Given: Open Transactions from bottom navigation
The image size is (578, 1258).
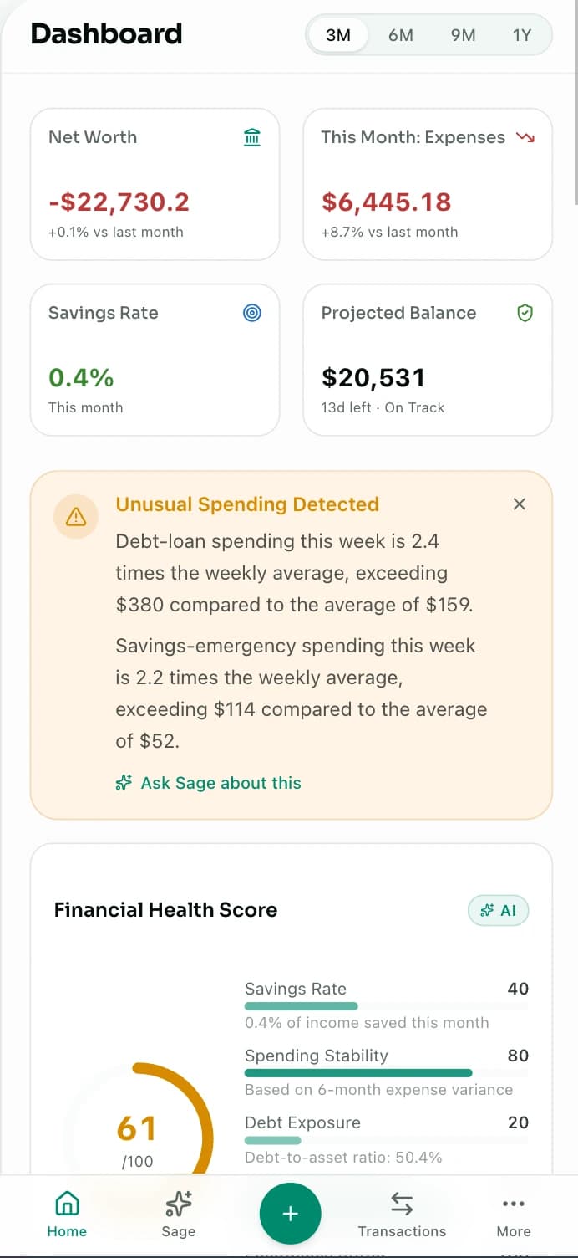Looking at the screenshot, I should pyautogui.click(x=402, y=1215).
